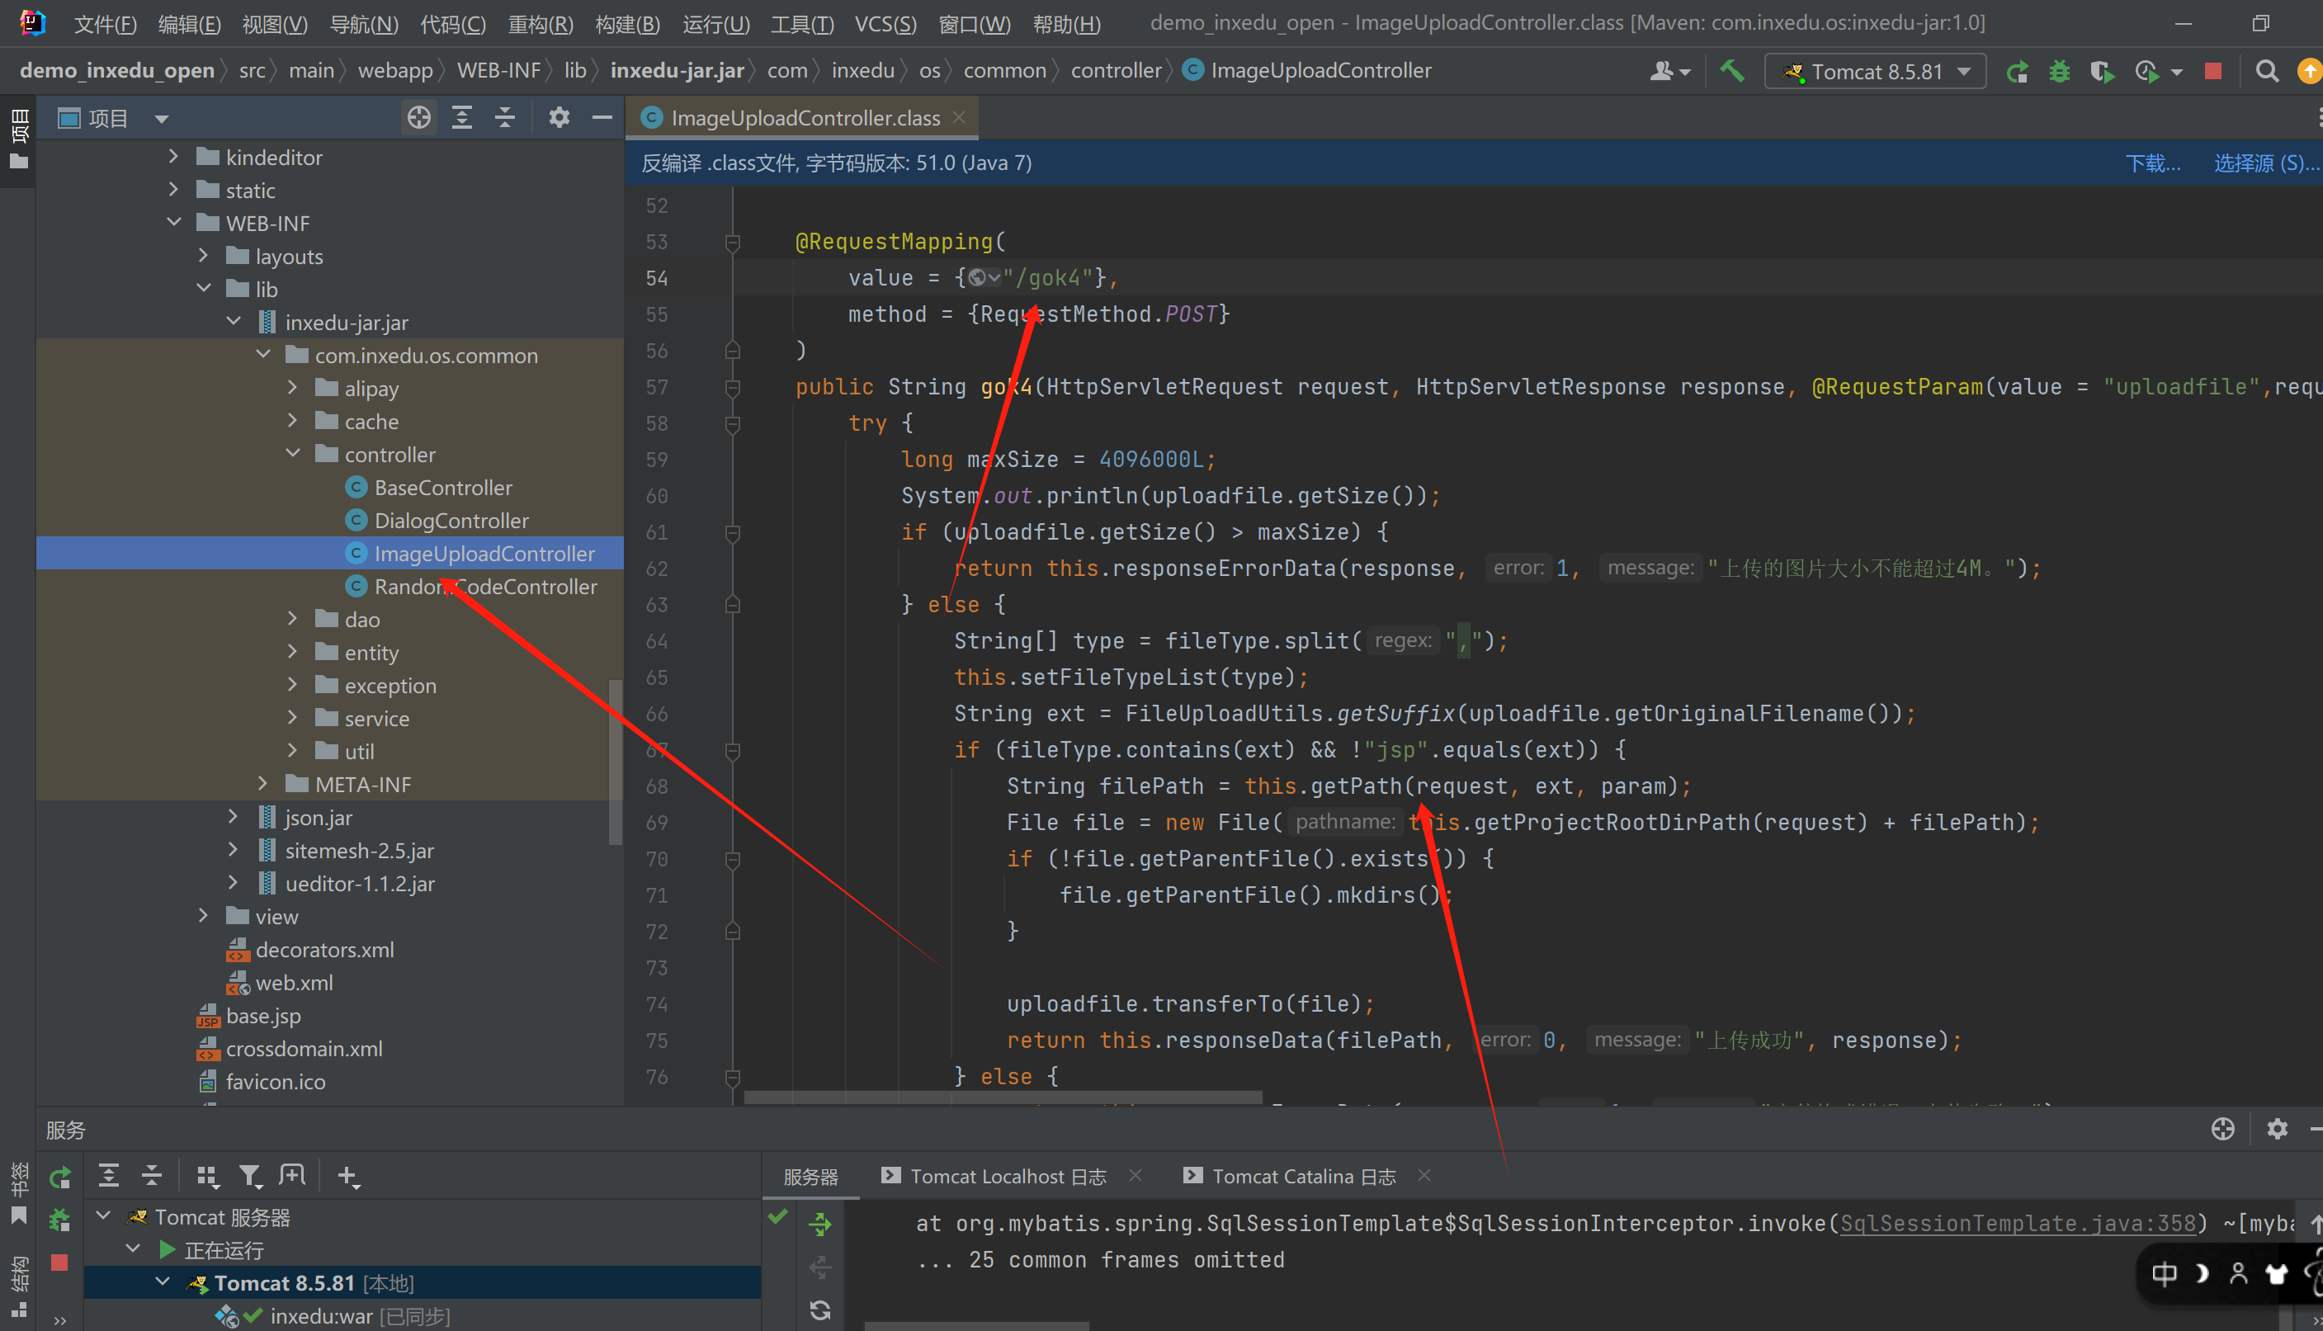Viewport: 2323px width, 1331px height.
Task: Add service with the plus icon
Action: click(348, 1177)
